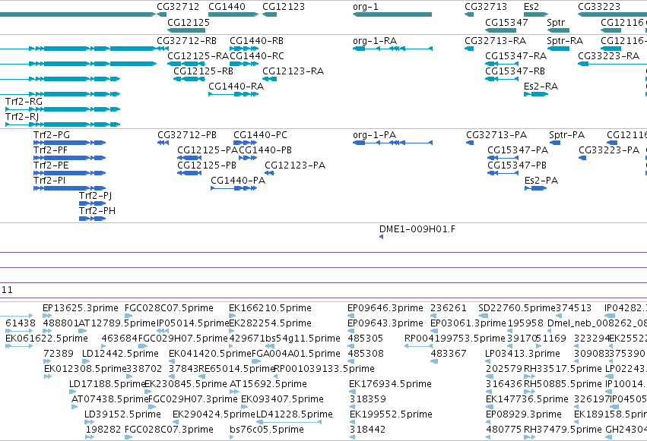Viewport: 647px width, 441px height.
Task: Click protein CG15347-PB label
Action: tap(517, 165)
